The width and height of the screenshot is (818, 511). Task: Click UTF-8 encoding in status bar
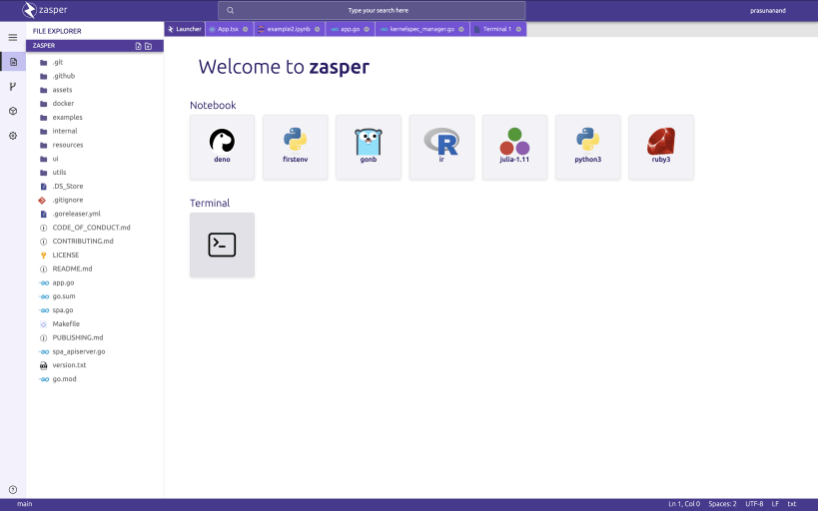click(x=754, y=504)
